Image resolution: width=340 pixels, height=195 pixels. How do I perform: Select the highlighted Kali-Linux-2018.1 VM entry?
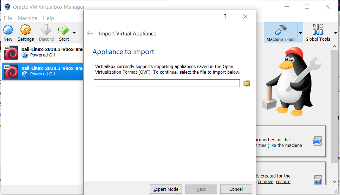pyautogui.click(x=43, y=72)
